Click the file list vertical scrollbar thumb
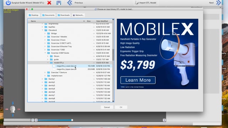Viewport: 228px width, 128px height. 113,55
